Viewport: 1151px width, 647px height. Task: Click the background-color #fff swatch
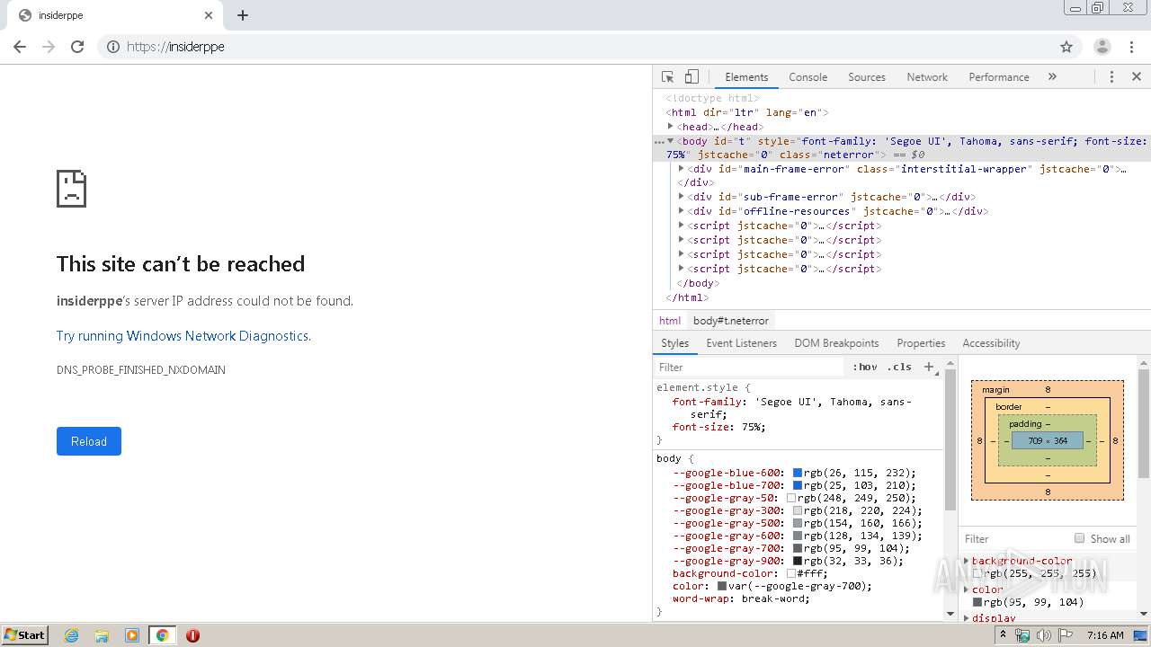[791, 573]
